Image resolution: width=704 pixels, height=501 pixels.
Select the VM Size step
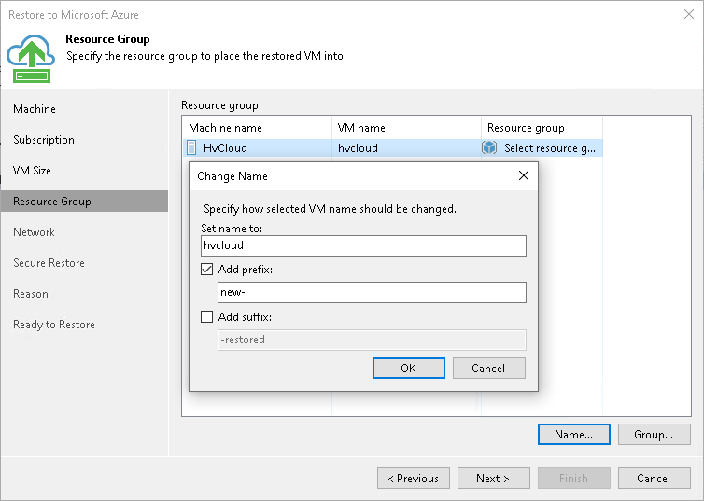pos(33,171)
